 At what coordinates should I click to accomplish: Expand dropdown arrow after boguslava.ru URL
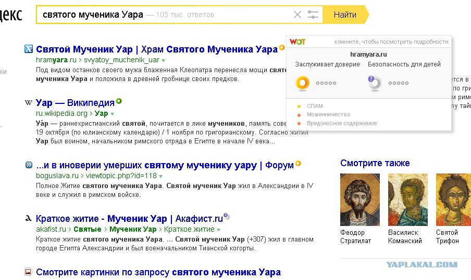(x=160, y=177)
